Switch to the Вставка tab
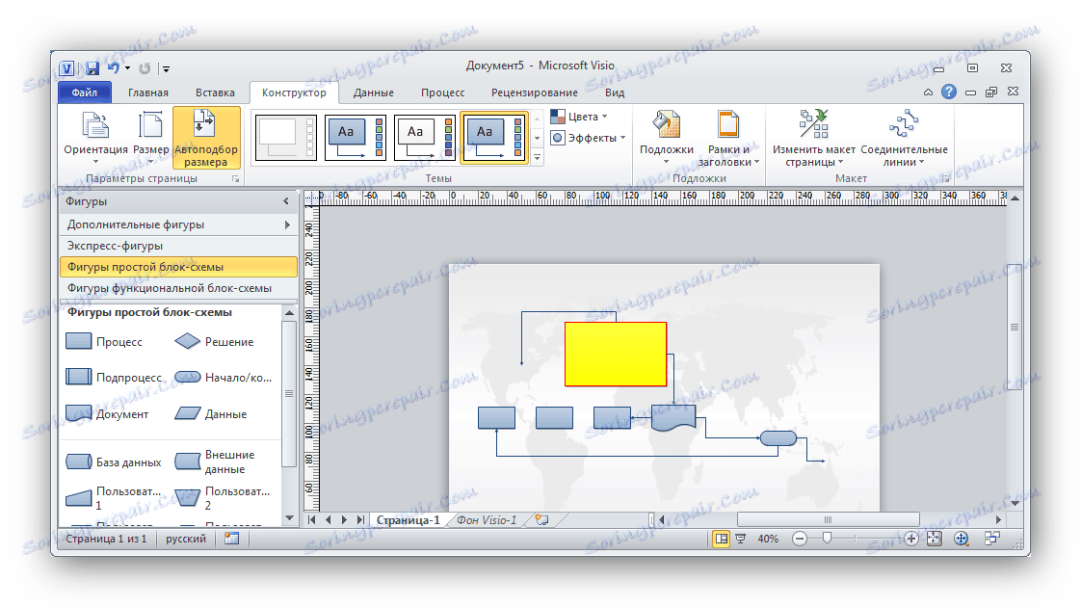 tap(215, 92)
